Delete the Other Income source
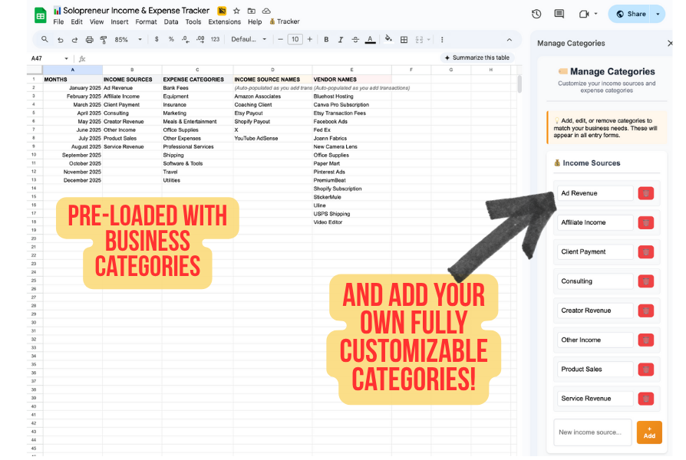The width and height of the screenshot is (686, 460). [x=646, y=340]
